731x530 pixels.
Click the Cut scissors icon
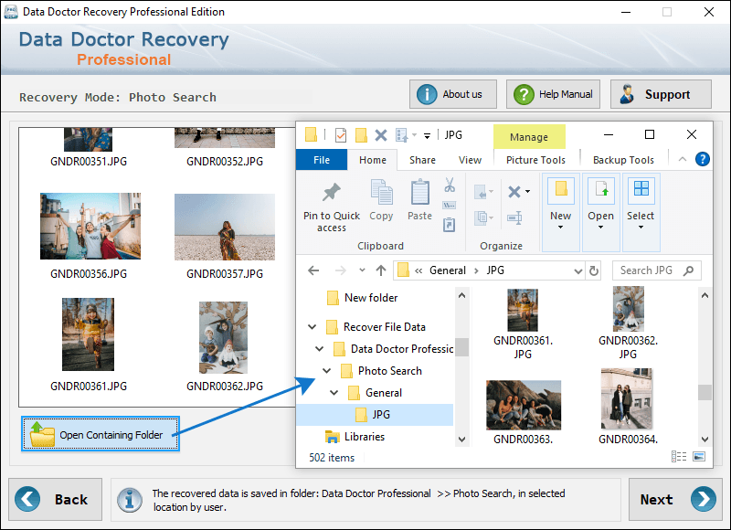tap(450, 185)
